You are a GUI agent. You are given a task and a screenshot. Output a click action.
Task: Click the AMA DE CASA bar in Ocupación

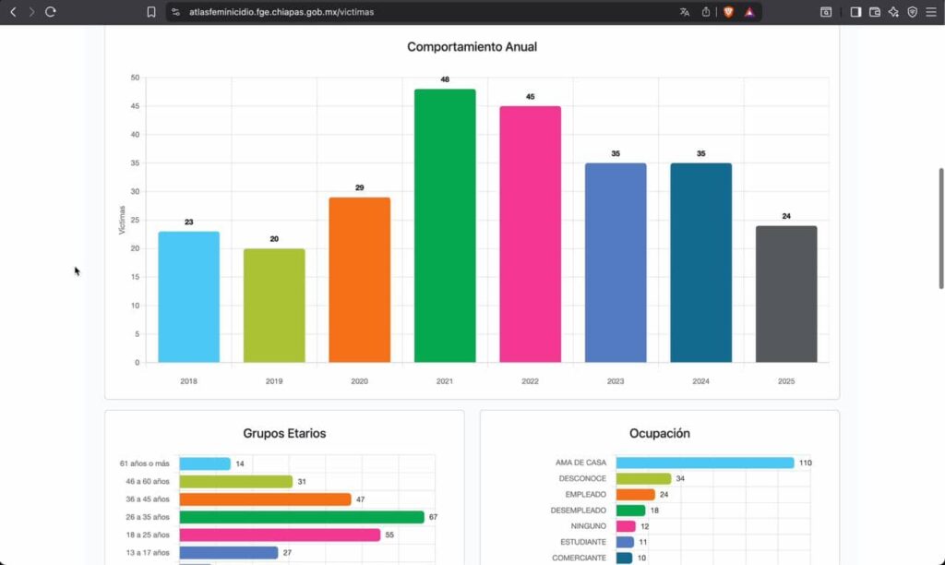tap(704, 463)
